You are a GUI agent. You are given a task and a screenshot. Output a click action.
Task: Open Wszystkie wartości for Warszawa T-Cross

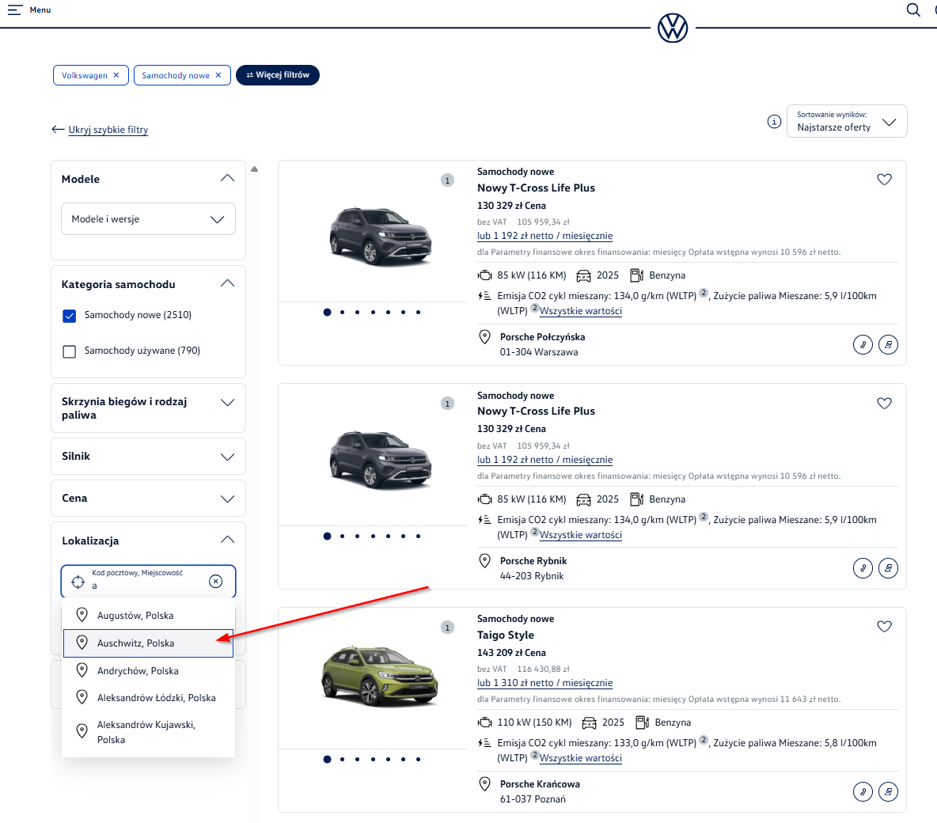[580, 311]
